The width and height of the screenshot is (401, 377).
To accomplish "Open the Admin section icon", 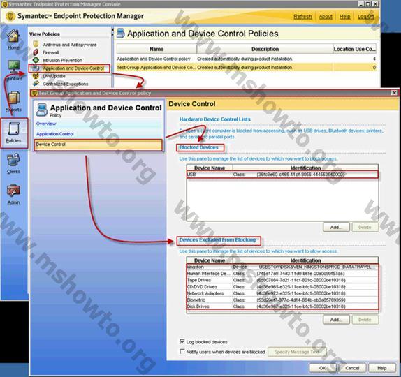I will coord(13,191).
